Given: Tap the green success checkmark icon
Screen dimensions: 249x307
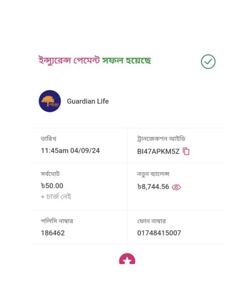Looking at the screenshot, I should (x=208, y=61).
